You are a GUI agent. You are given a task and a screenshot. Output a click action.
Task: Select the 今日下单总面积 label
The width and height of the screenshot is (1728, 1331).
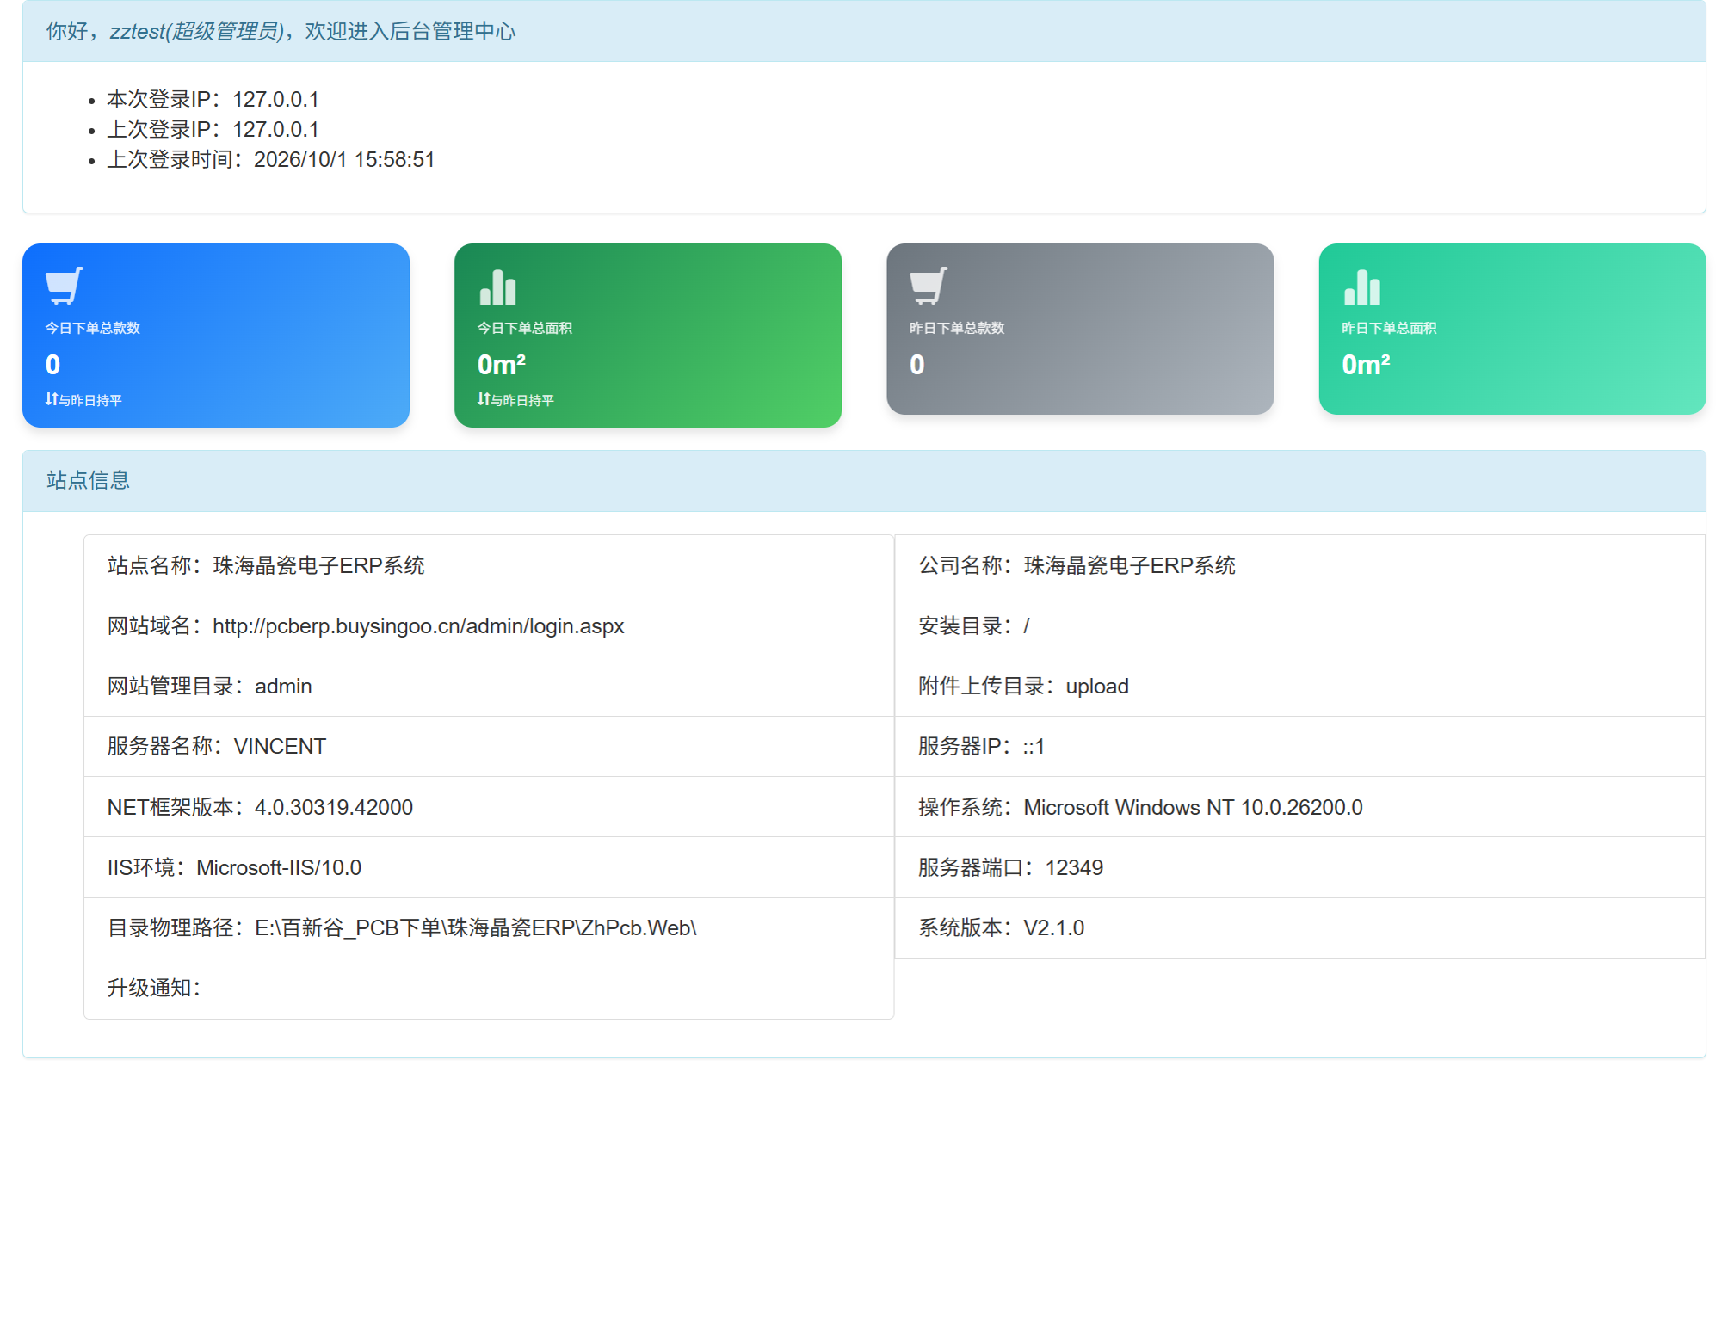pos(525,328)
